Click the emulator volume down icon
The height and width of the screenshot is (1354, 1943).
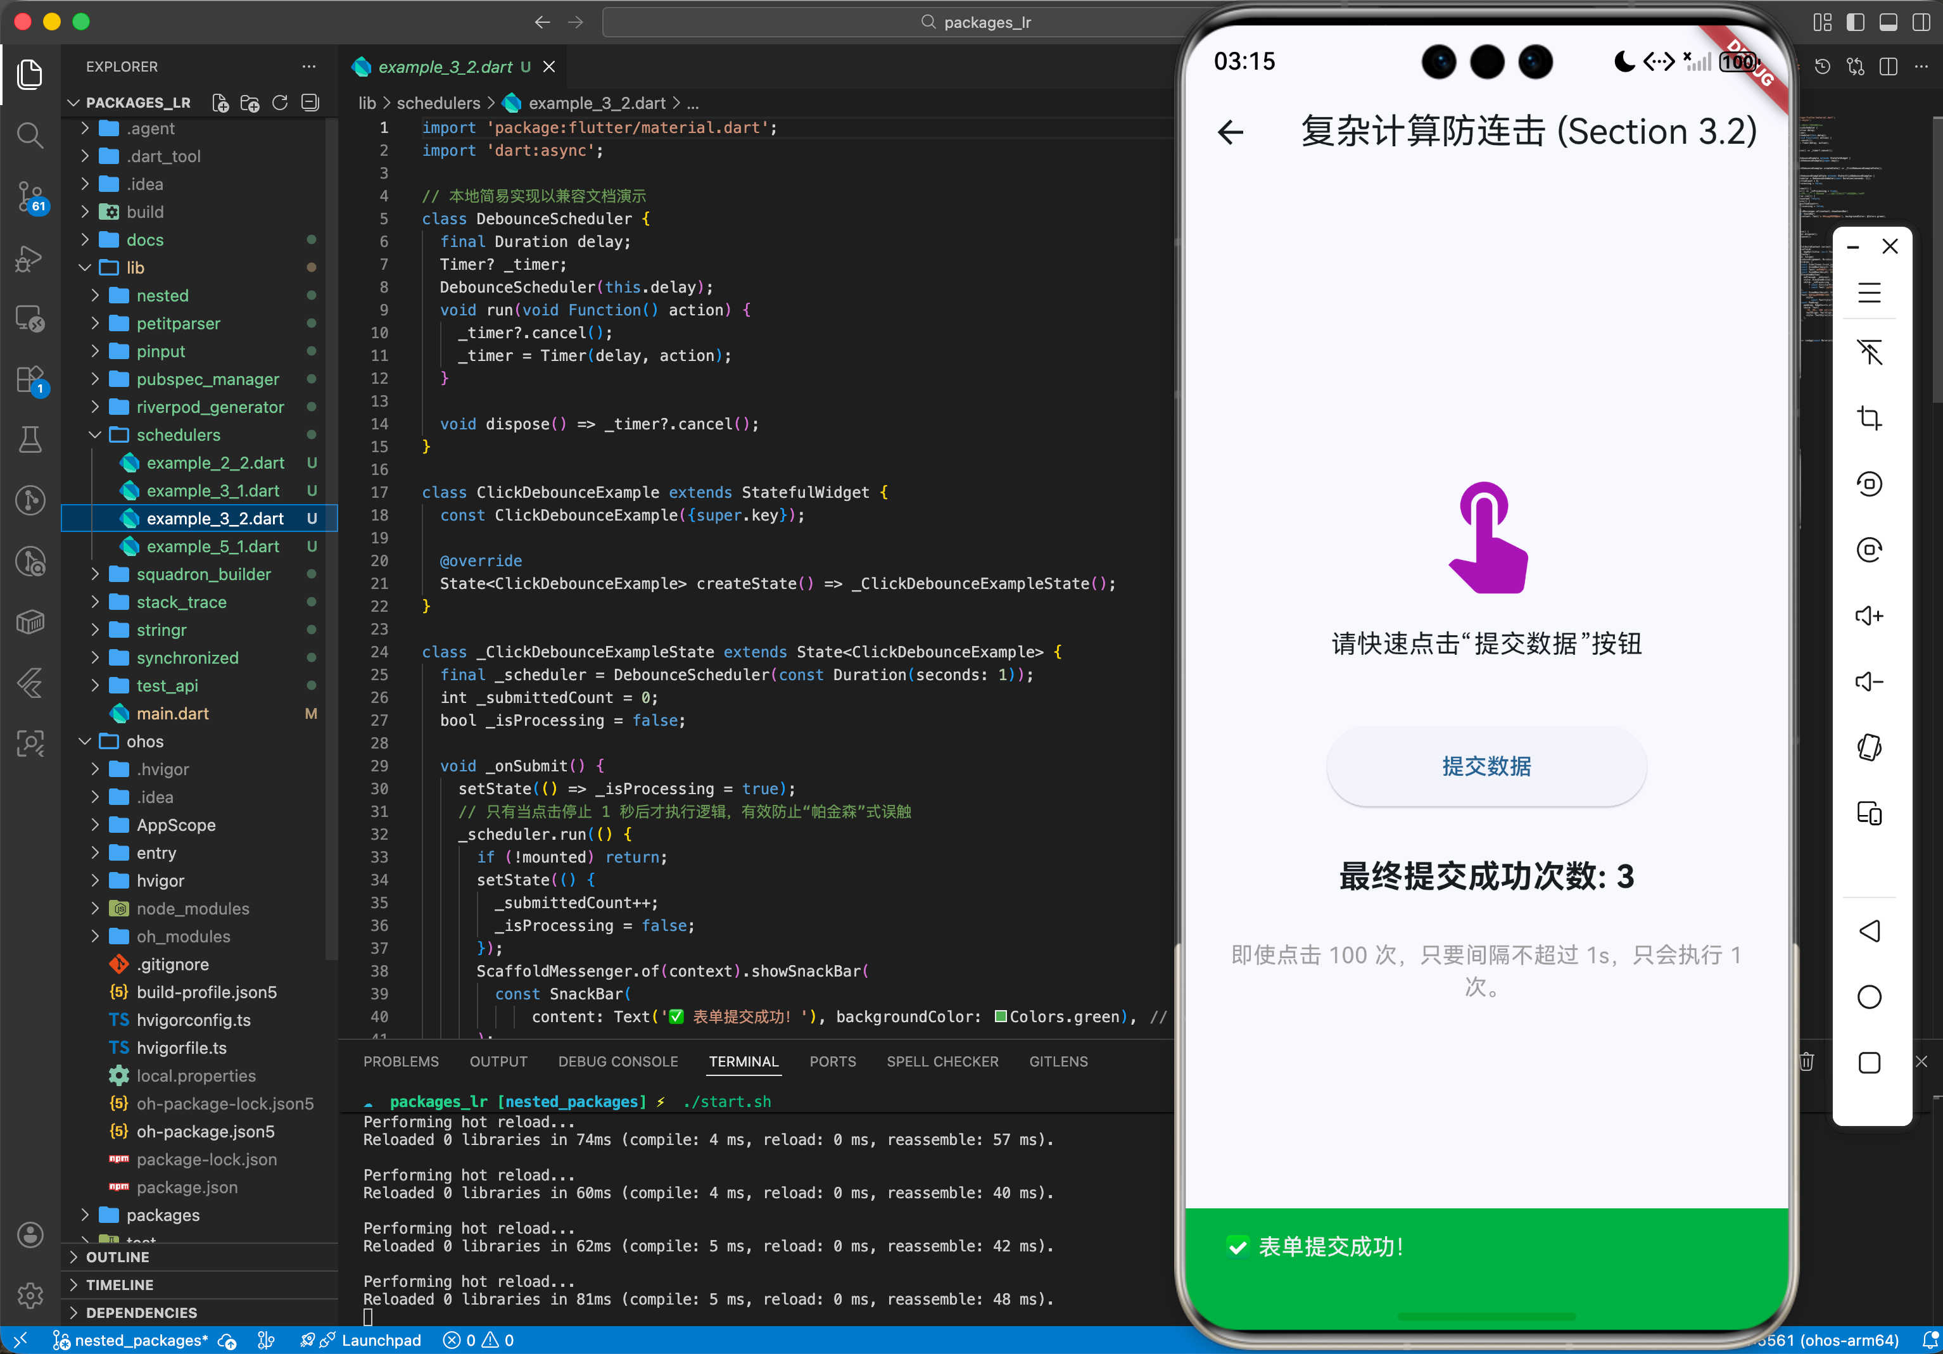pos(1868,681)
